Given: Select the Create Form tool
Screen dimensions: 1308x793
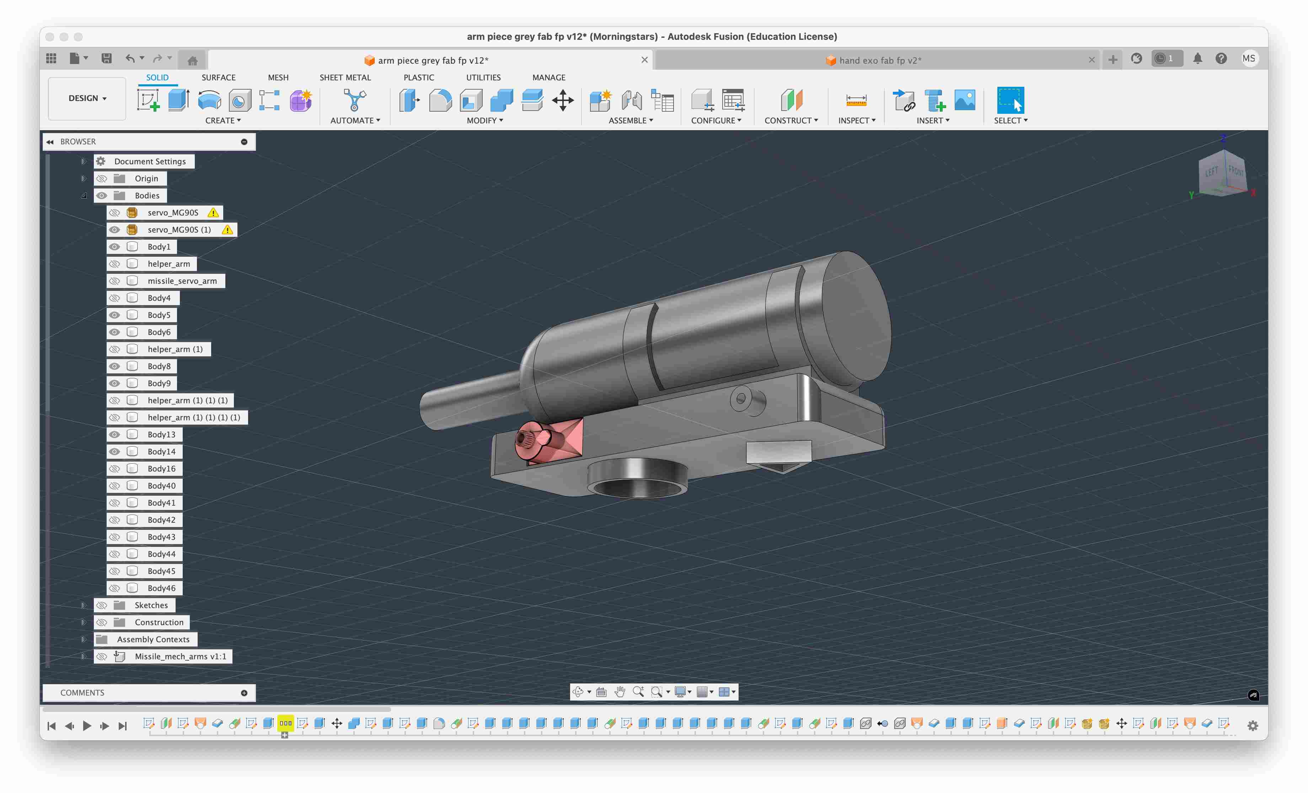Looking at the screenshot, I should [x=301, y=100].
